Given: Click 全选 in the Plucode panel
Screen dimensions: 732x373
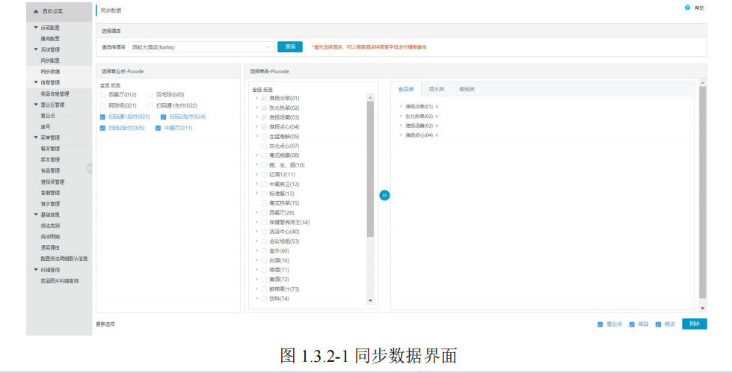Looking at the screenshot, I should (x=256, y=90).
